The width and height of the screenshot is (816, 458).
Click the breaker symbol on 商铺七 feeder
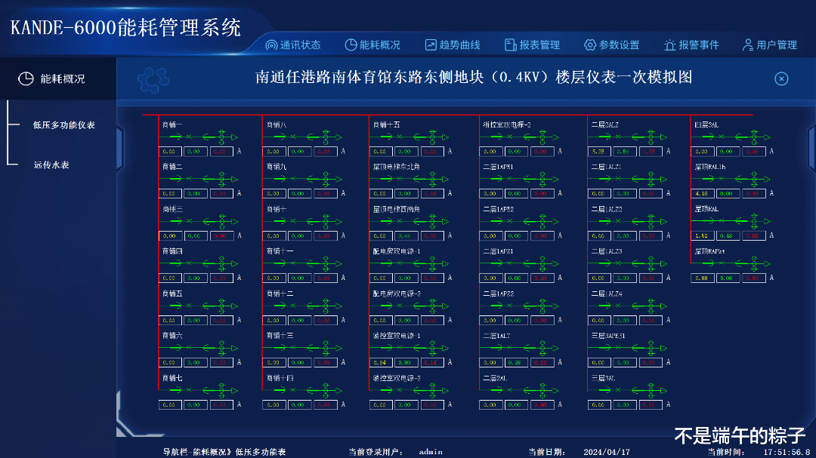coord(190,390)
